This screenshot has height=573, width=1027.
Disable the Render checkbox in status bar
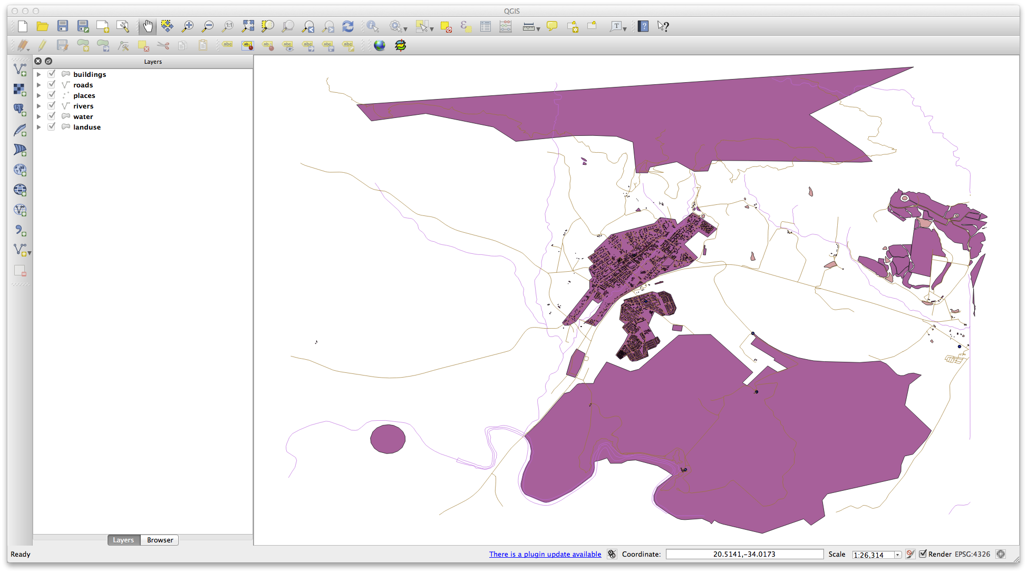[923, 554]
